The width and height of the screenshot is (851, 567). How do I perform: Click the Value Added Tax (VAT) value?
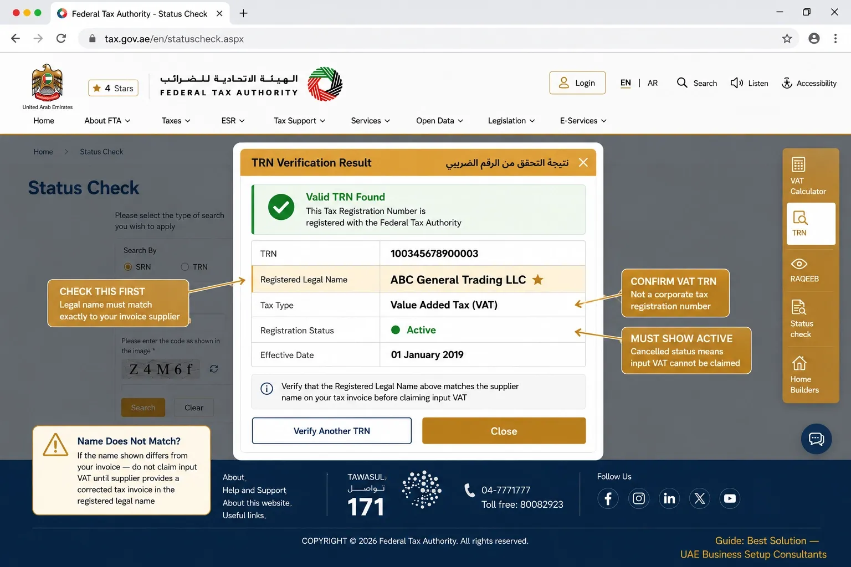(444, 305)
